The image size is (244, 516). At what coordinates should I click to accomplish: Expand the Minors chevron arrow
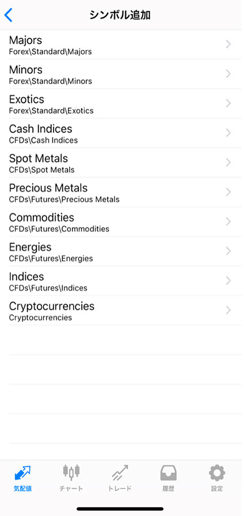coord(228,74)
